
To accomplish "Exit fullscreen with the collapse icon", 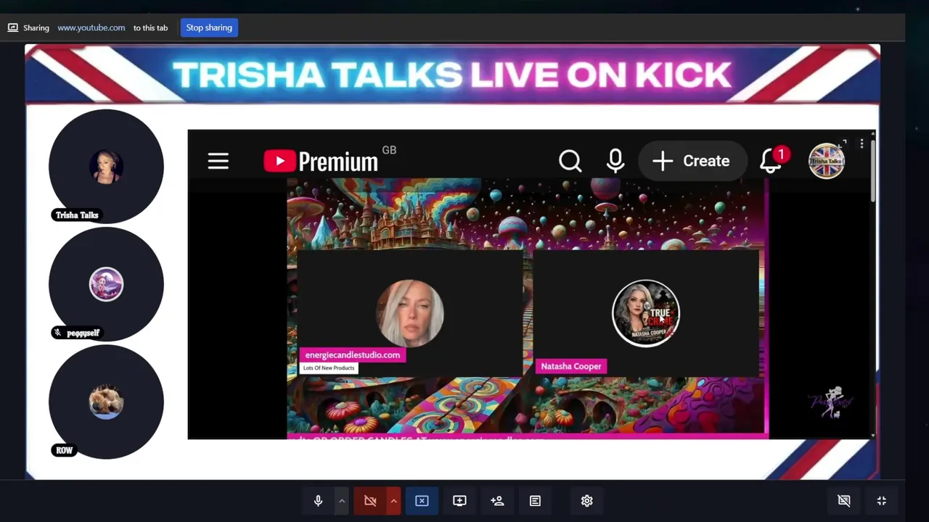I will pos(881,501).
